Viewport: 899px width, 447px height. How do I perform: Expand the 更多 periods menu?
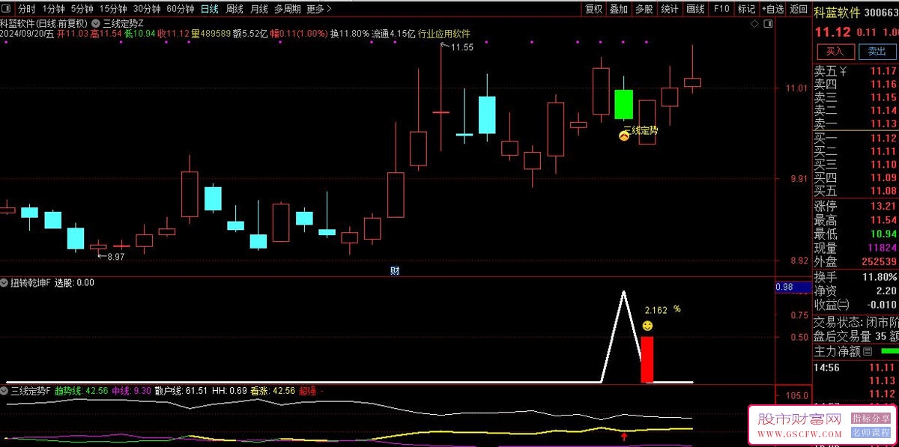318,9
